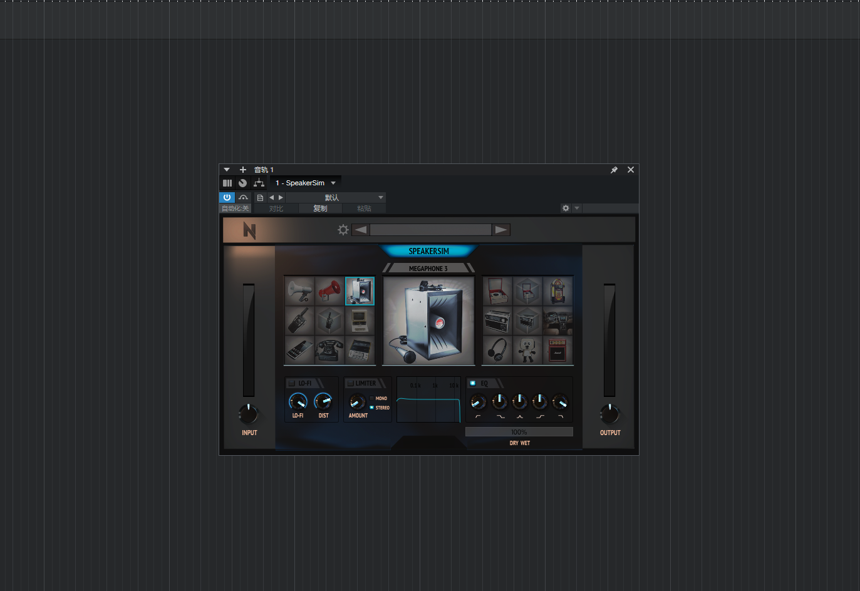Open the plugin settings gear icon
Viewport: 860px width, 591px height.
[x=343, y=229]
